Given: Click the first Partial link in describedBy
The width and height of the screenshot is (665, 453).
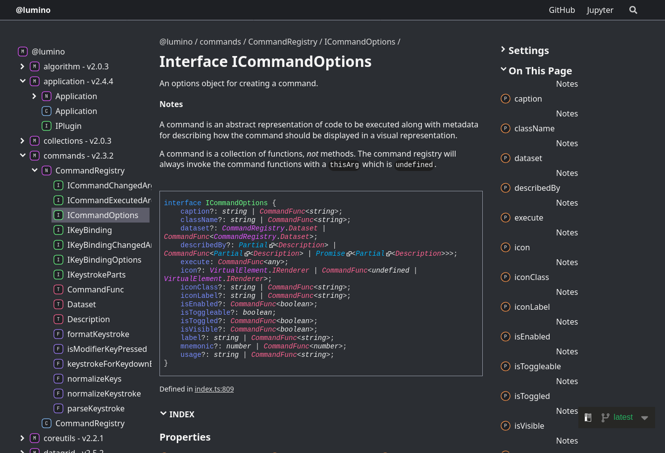Looking at the screenshot, I should click(253, 245).
